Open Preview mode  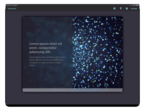click(x=134, y=9)
